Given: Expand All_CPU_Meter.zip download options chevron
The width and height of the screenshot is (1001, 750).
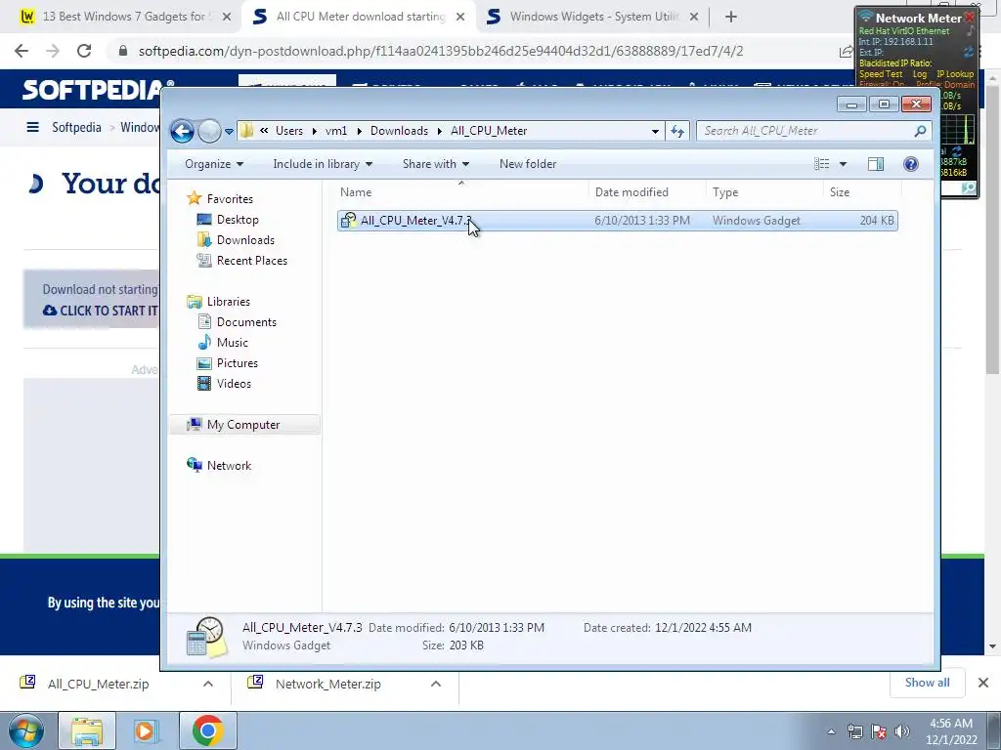Looking at the screenshot, I should [208, 684].
